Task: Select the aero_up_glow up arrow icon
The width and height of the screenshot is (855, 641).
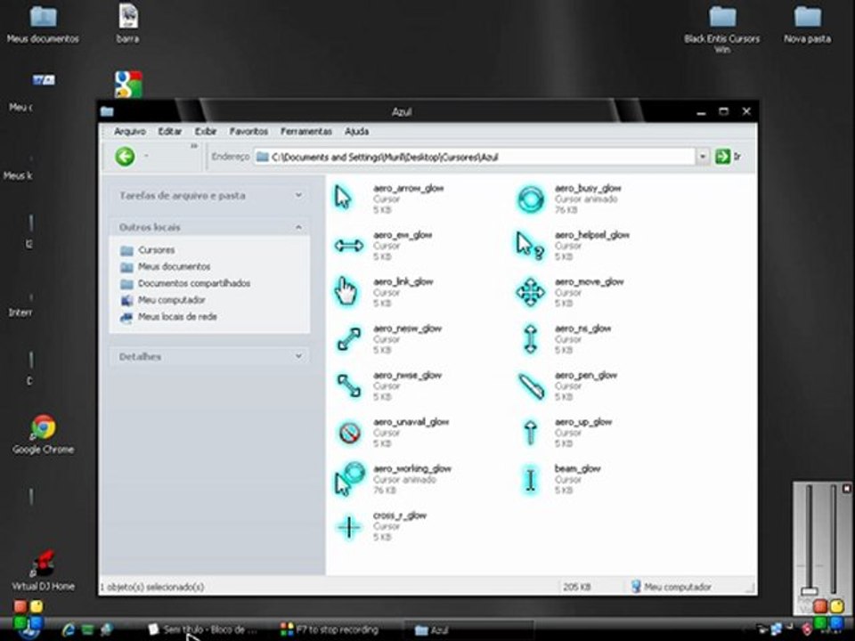Action: (530, 433)
